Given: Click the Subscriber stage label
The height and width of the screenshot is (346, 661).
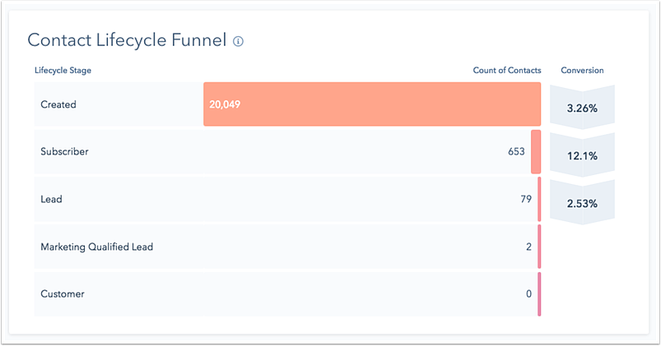Looking at the screenshot, I should click(64, 152).
